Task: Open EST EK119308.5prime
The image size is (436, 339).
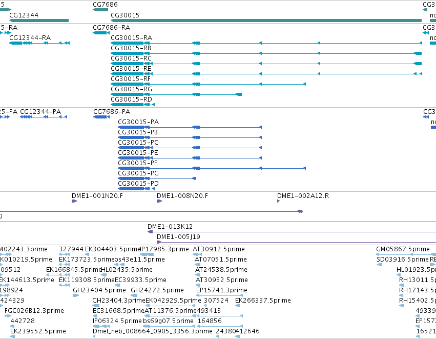Action: [x=87, y=280]
